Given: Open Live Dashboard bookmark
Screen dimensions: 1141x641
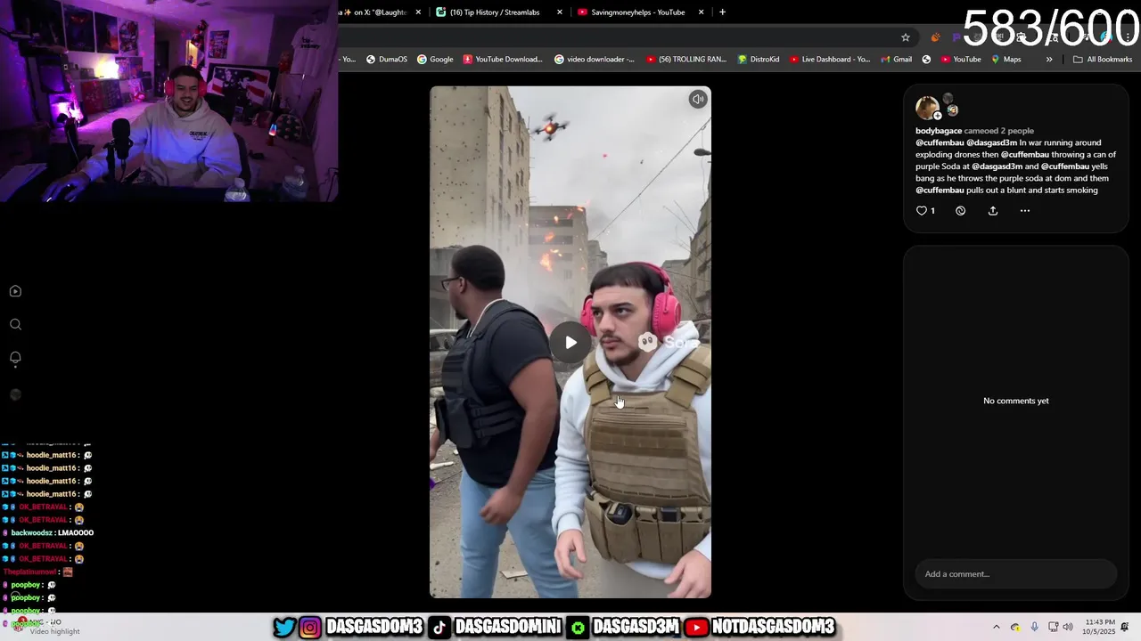Looking at the screenshot, I should coord(830,60).
